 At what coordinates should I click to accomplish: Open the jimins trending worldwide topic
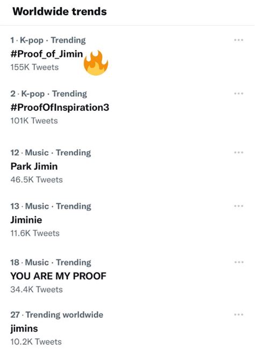coord(24,329)
